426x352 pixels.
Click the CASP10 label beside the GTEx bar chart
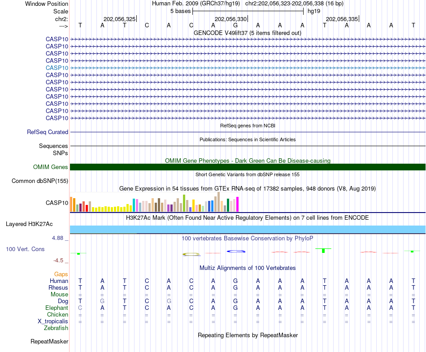[x=57, y=203]
